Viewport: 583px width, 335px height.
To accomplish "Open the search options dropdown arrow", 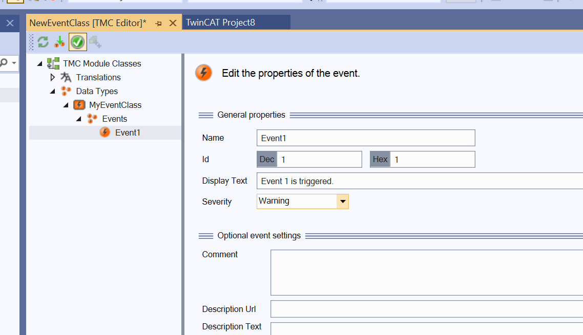I will click(14, 62).
